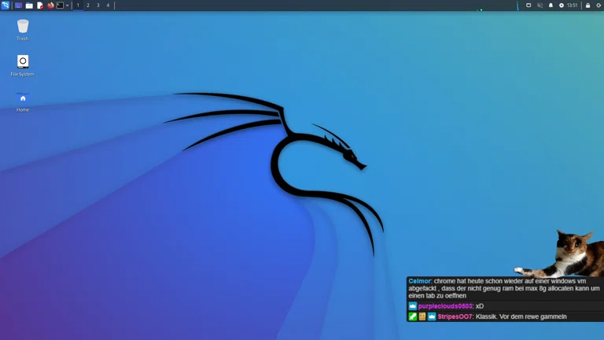Click the muted volume icon in tray
Viewport: 604px width, 340px height.
[540, 6]
